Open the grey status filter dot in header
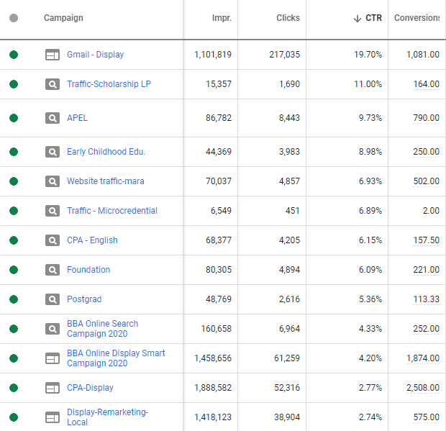 click(x=14, y=18)
